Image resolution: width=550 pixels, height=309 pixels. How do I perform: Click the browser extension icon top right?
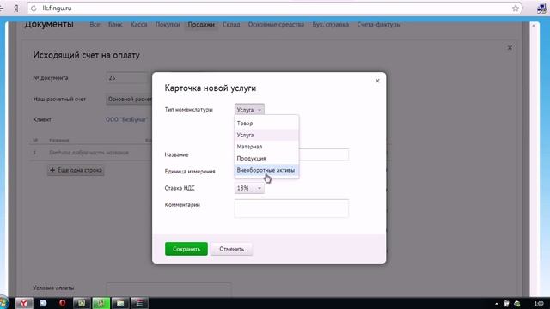(541, 8)
